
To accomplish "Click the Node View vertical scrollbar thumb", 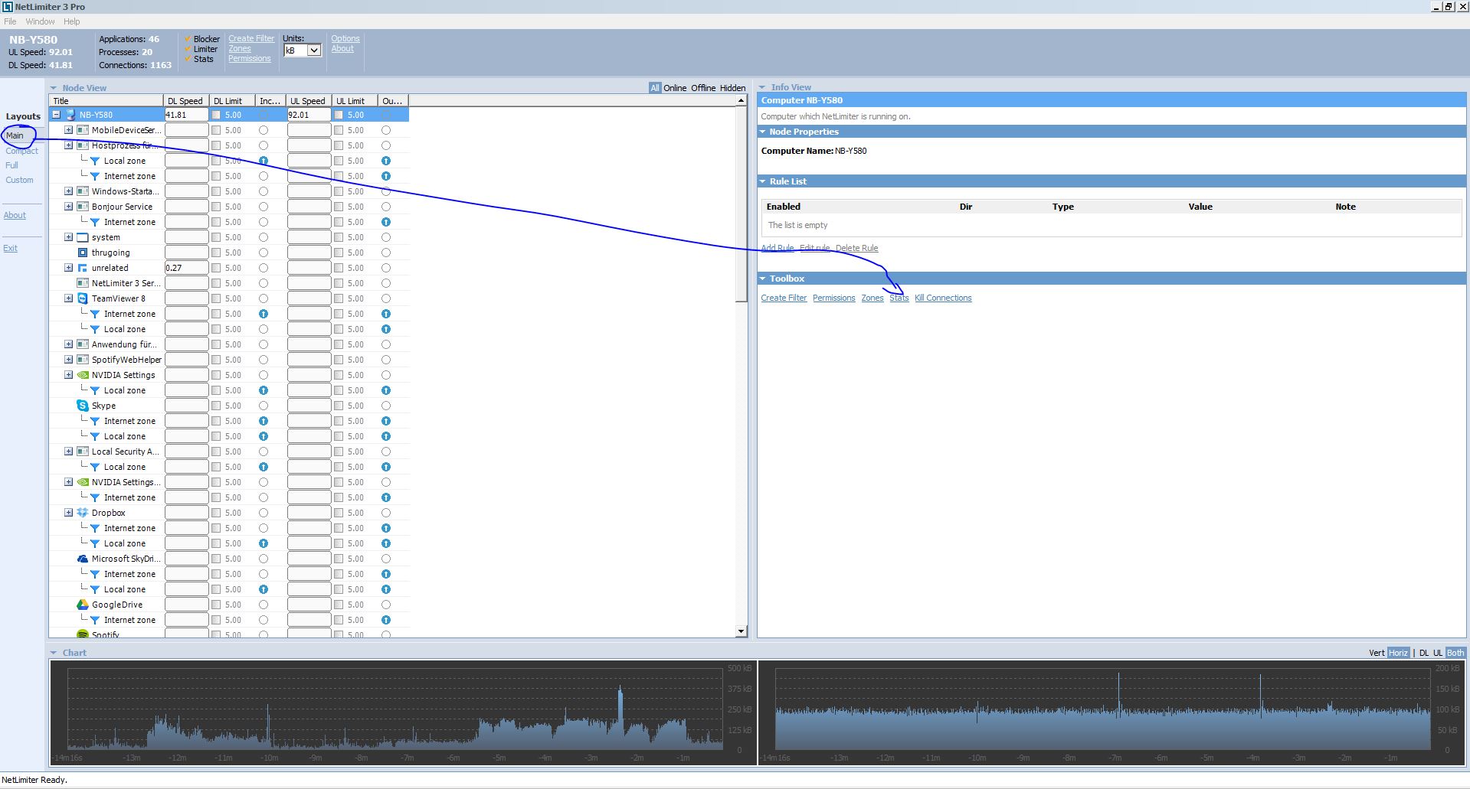I will tap(741, 204).
